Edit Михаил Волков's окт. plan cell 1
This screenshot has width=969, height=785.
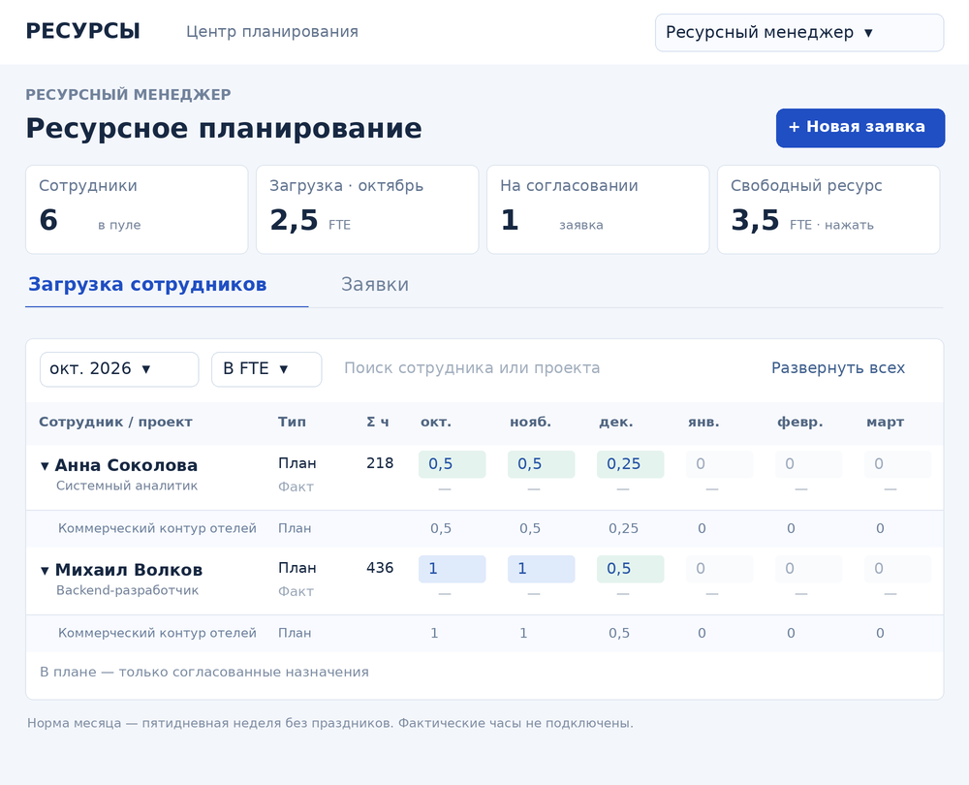point(453,569)
